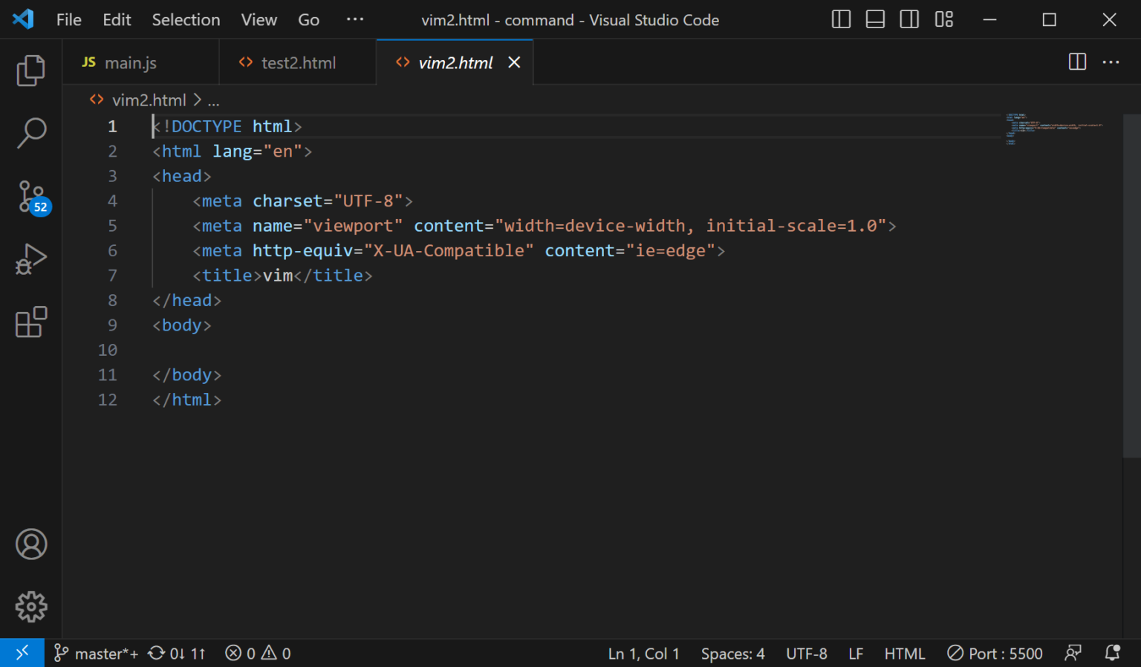Toggle the panel layout visibility
Image resolution: width=1141 pixels, height=667 pixels.
(874, 19)
